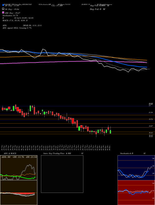Select the '200 Day - 19.27' legend text
Viewport: 155px width, 205px height.
[13, 13]
